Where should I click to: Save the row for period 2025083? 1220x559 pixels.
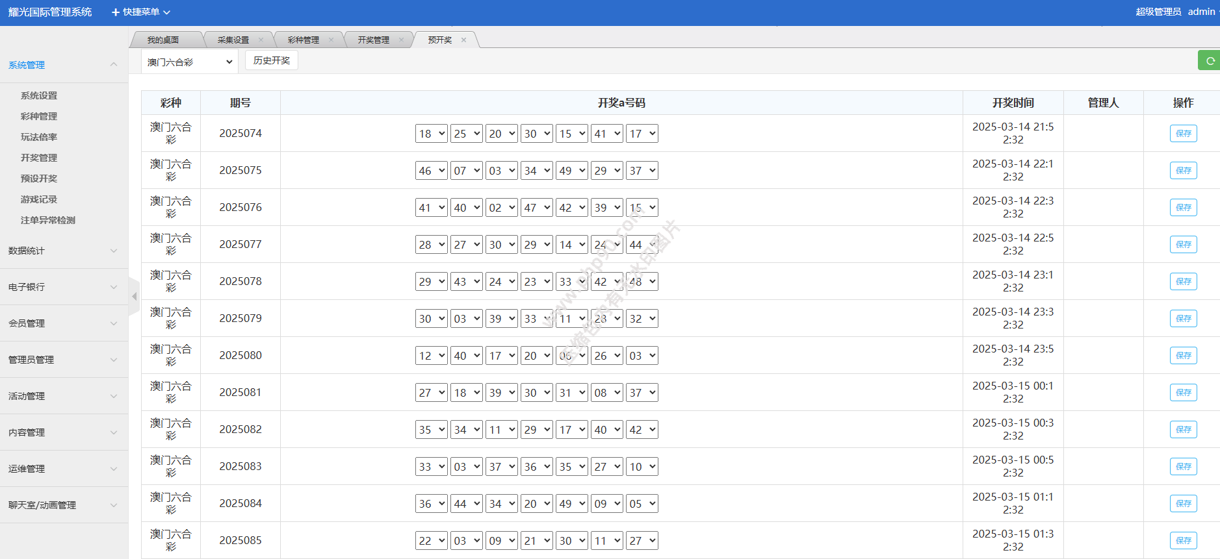pos(1183,467)
